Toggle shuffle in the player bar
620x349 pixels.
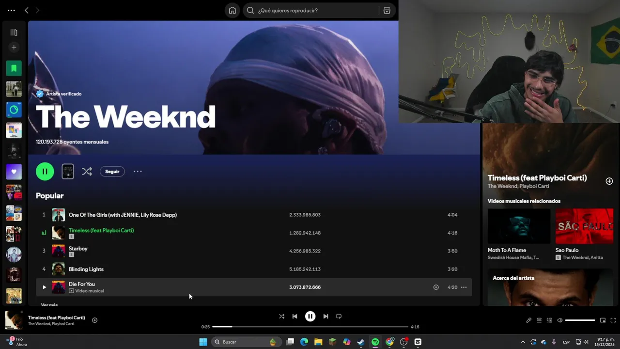(x=281, y=316)
